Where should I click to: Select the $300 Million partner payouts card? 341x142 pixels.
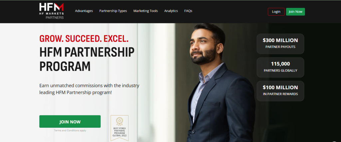(x=280, y=44)
